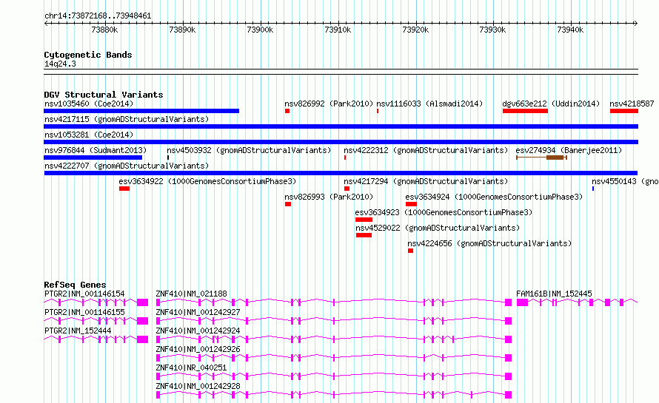
Task: Click the PTGR2|NM_152444 transcript glyph
Action: point(96,339)
